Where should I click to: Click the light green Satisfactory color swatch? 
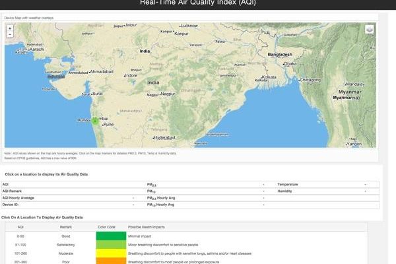(111, 245)
